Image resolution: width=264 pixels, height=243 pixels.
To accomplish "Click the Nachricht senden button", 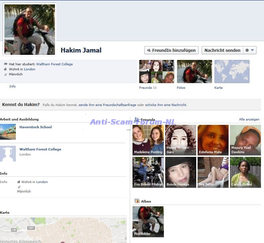I will coord(222,50).
